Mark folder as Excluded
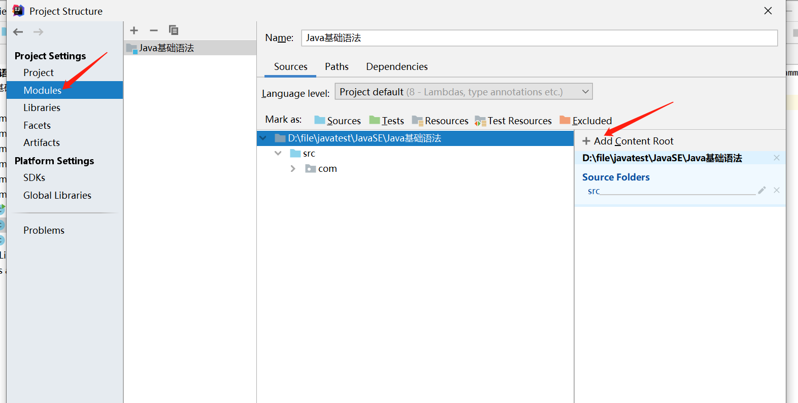 point(586,121)
